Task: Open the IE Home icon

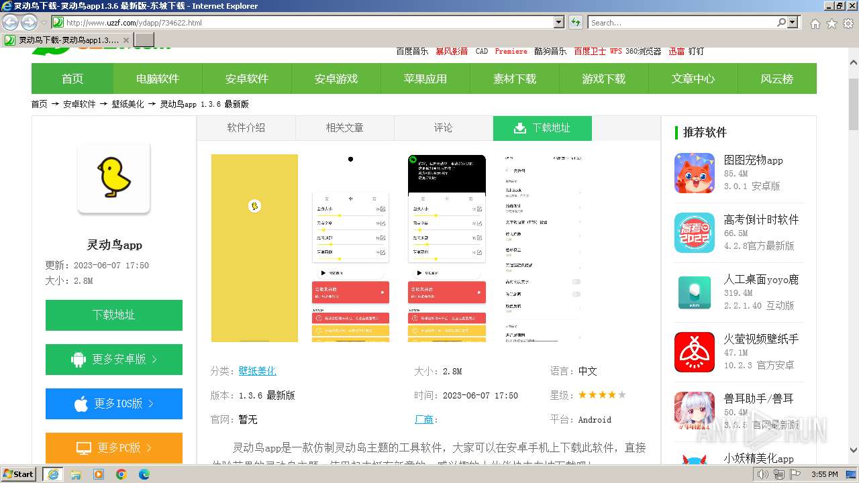Action: click(x=815, y=23)
